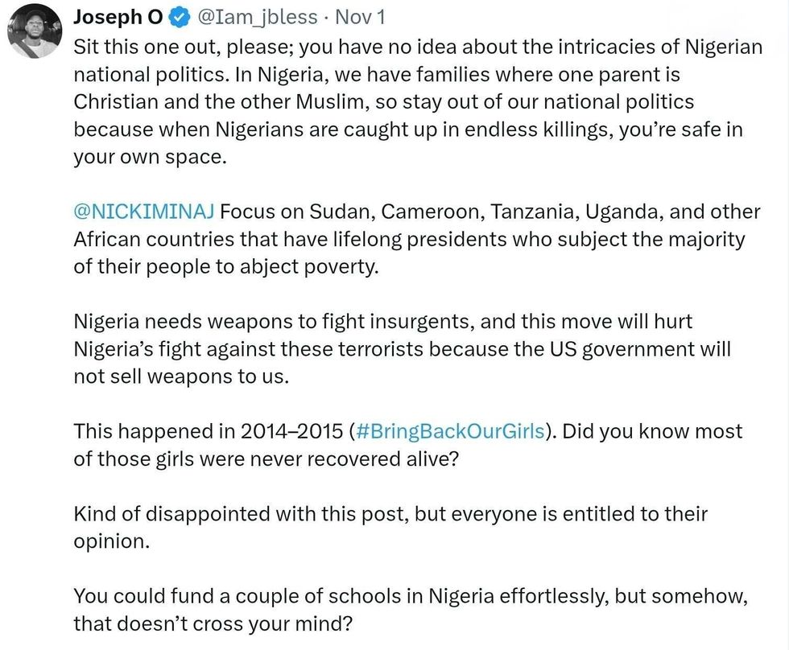Click the 'Kind of disappointed' paragraph
The image size is (789, 650).
coord(390,527)
